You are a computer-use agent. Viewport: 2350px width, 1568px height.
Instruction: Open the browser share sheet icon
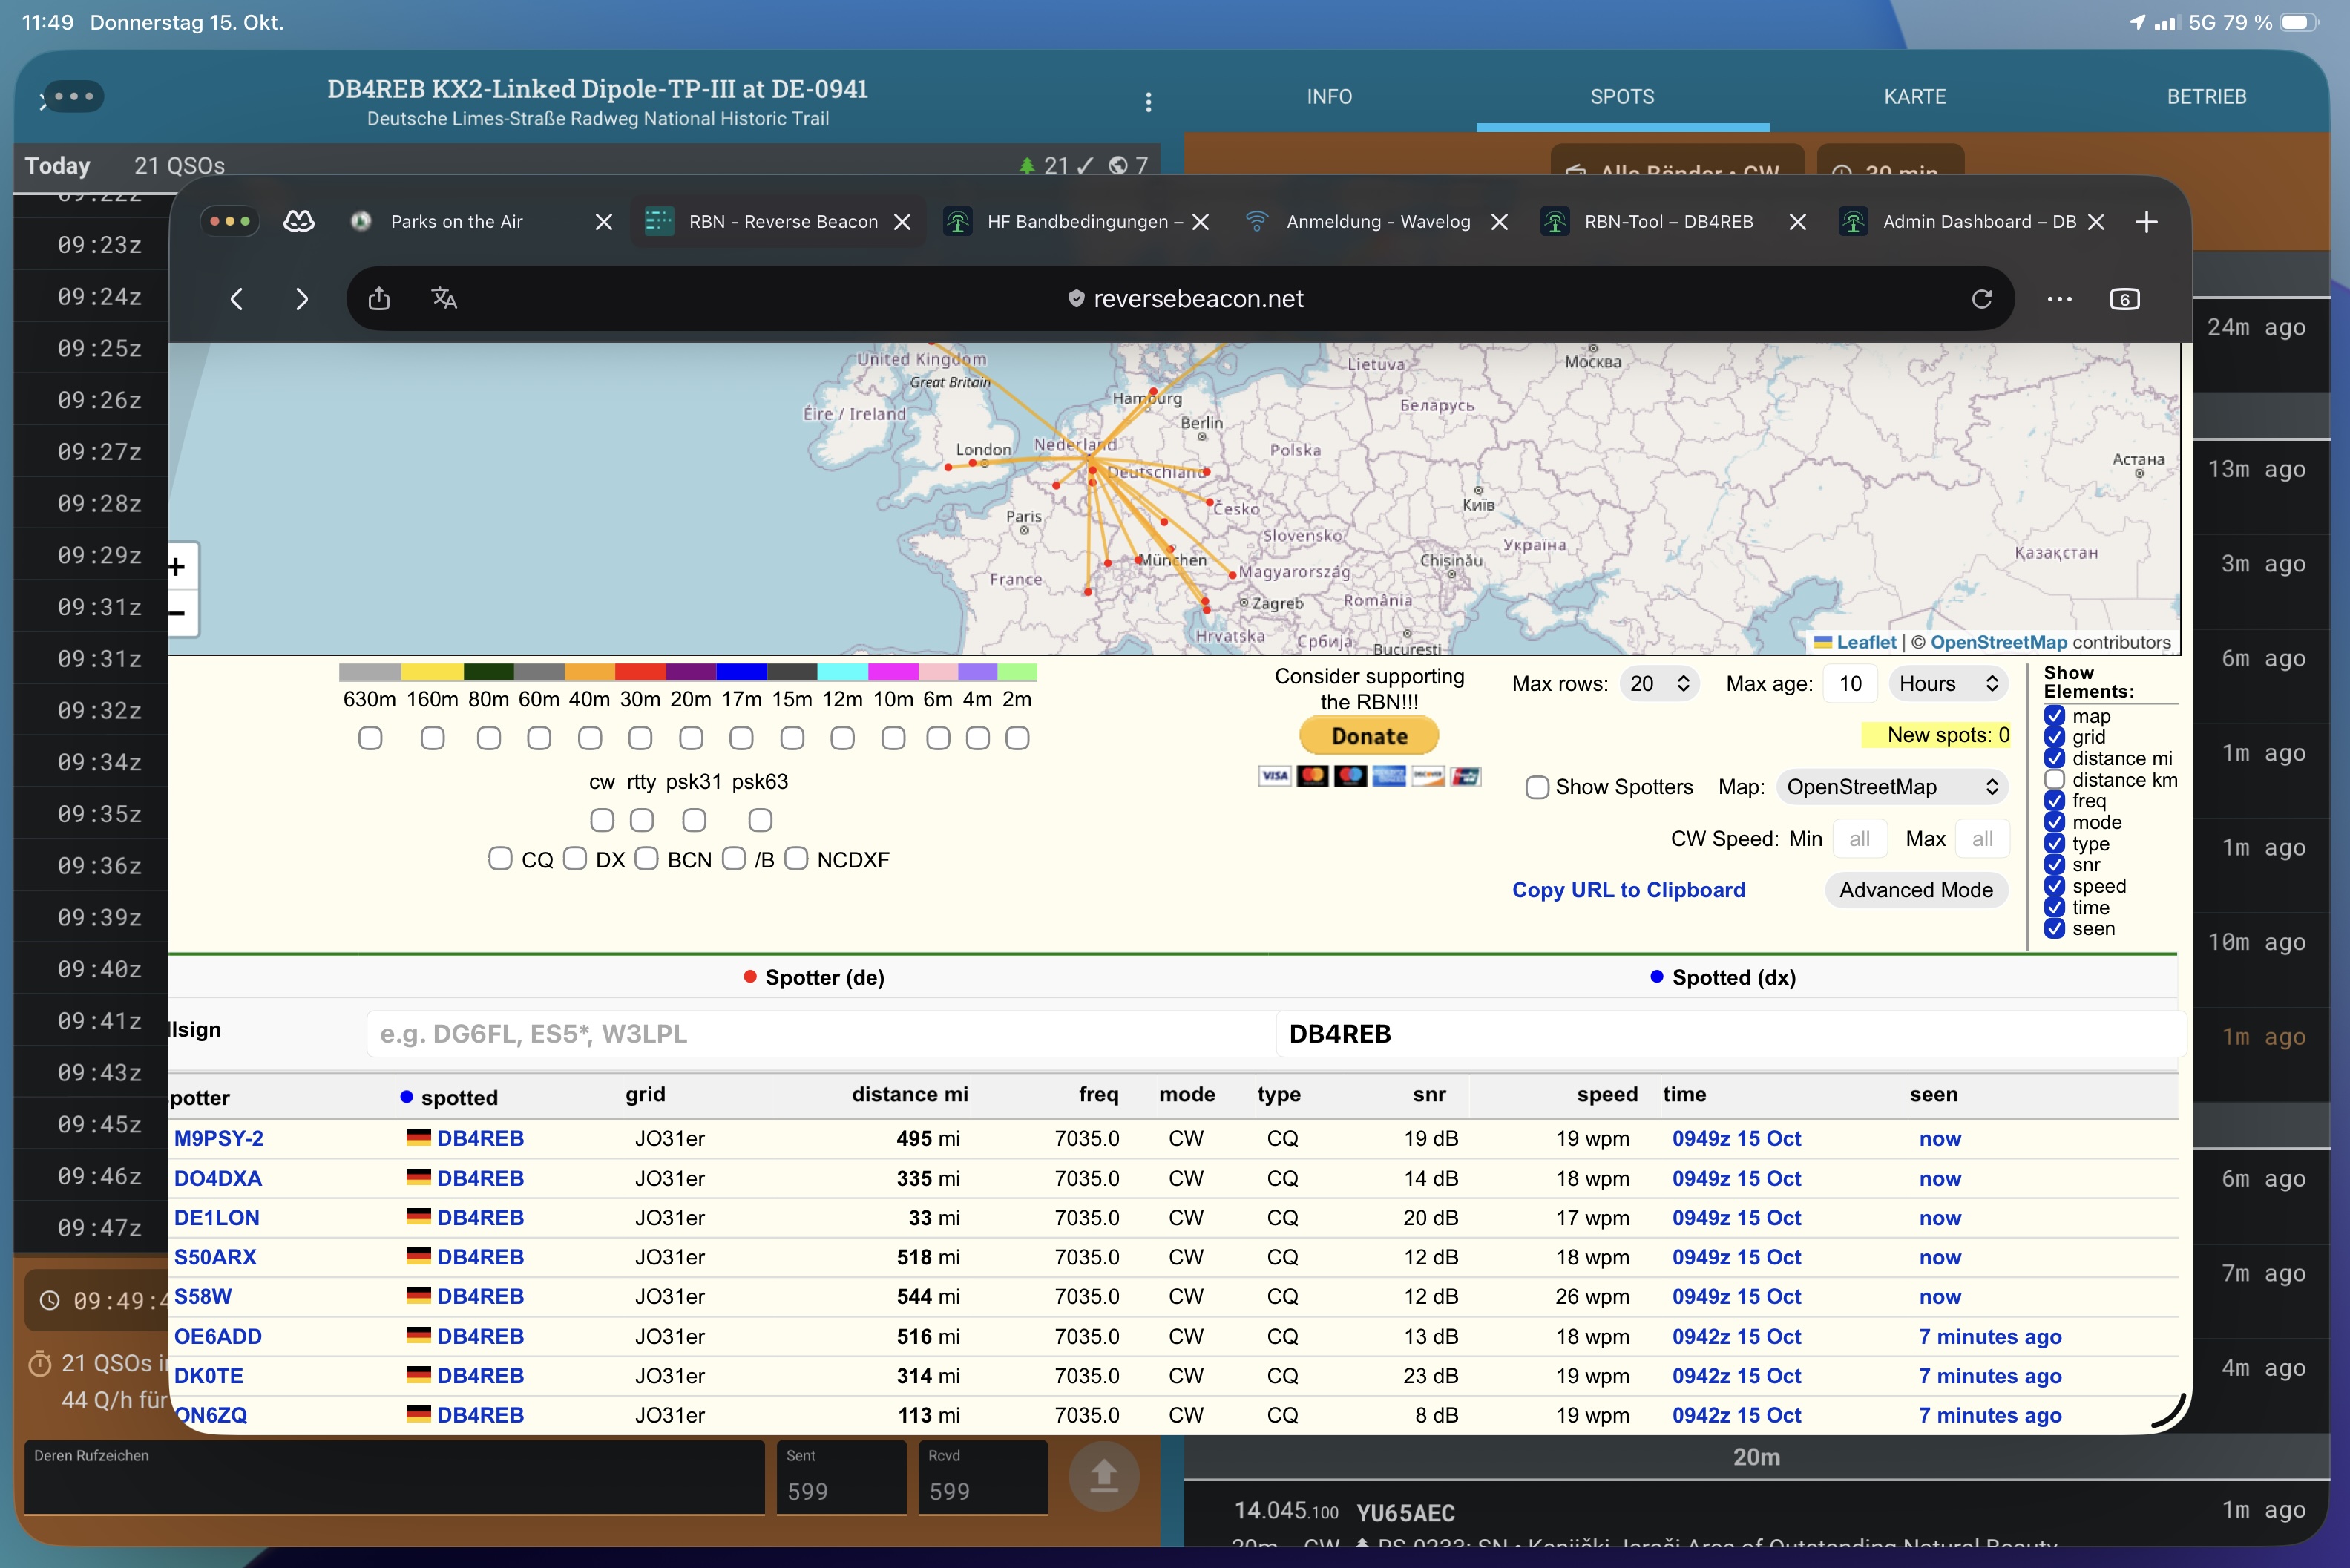coord(379,298)
